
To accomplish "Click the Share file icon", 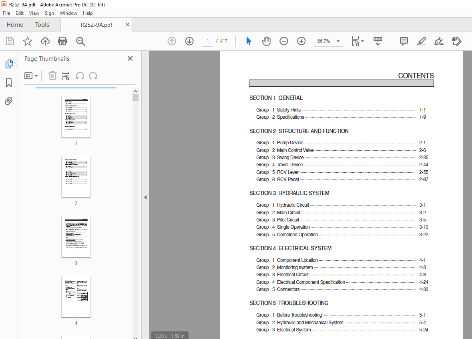I will (456, 41).
